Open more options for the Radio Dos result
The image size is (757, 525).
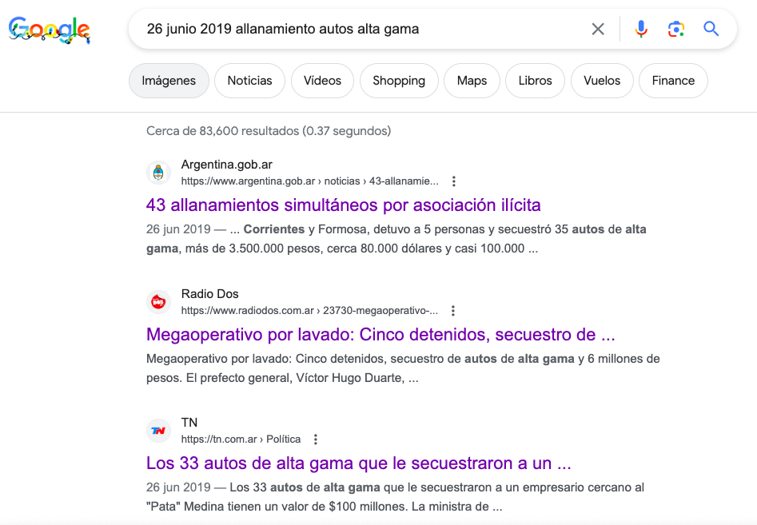[453, 311]
